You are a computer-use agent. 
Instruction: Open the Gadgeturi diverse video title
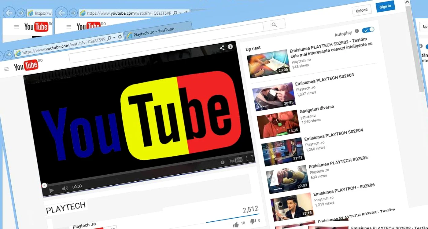pyautogui.click(x=317, y=109)
